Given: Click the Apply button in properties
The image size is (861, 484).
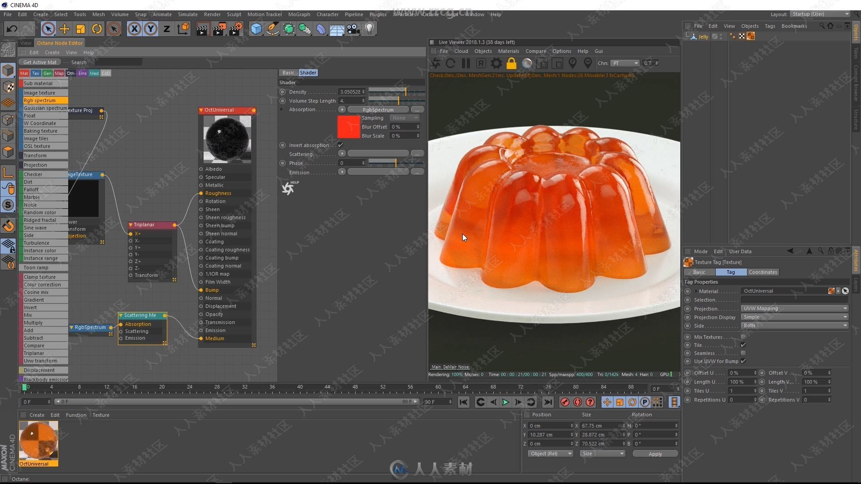Looking at the screenshot, I should pos(655,453).
